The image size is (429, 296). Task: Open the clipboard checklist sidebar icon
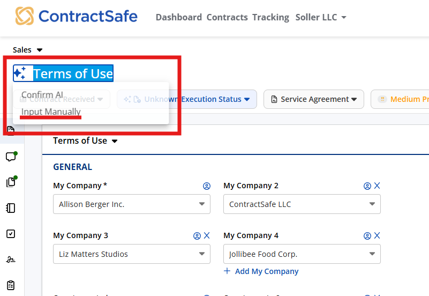(x=11, y=285)
